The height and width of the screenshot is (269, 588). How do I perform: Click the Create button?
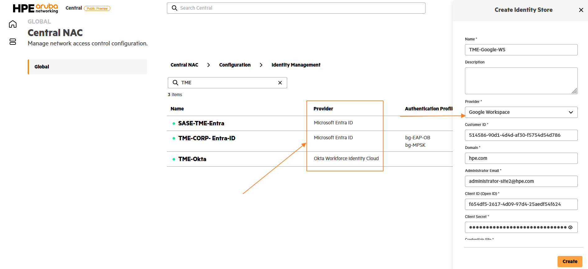(570, 262)
